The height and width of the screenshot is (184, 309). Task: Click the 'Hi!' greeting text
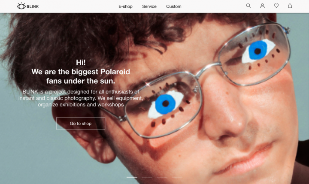[81, 63]
